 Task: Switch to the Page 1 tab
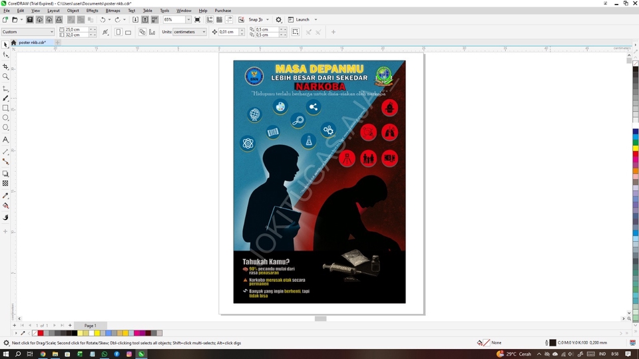(90, 326)
